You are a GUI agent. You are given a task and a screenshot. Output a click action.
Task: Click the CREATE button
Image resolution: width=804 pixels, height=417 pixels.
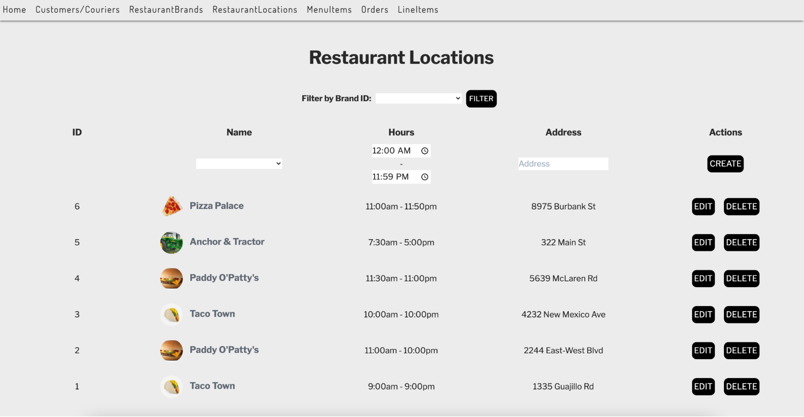coord(725,163)
